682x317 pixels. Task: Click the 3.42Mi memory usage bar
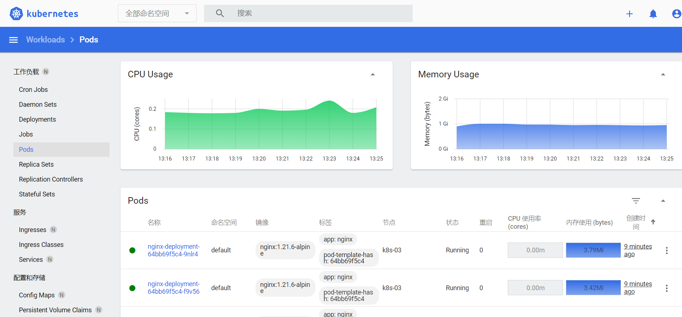[593, 288]
